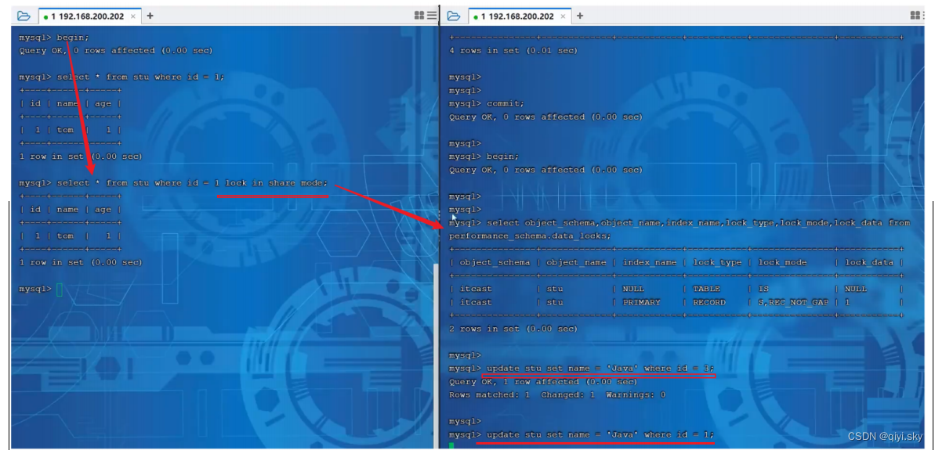Focus the empty mysql prompt cursor in left pane

(59, 290)
